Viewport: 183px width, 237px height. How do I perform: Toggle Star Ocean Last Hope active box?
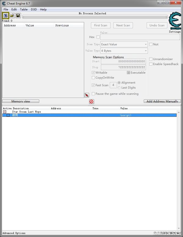point(5,112)
